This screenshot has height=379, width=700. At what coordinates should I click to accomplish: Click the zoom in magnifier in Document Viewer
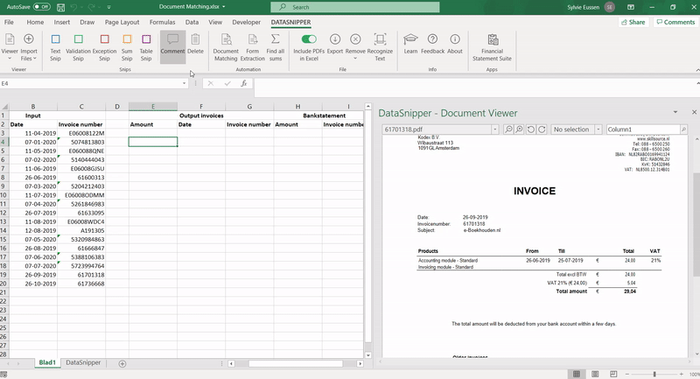(x=519, y=130)
